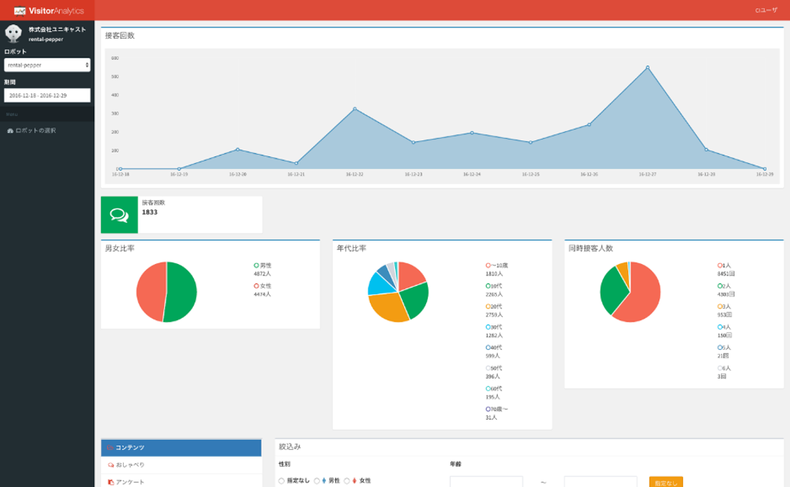Click the アンケート survey icon
Screen dimensions: 790x487
[111, 482]
